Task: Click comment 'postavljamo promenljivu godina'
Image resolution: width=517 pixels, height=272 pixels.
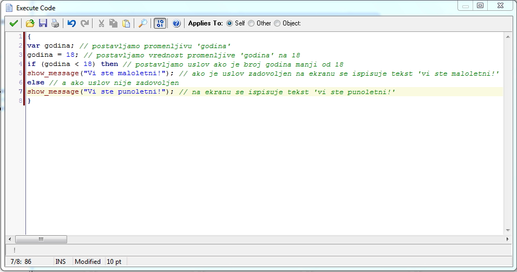Action: click(x=155, y=46)
